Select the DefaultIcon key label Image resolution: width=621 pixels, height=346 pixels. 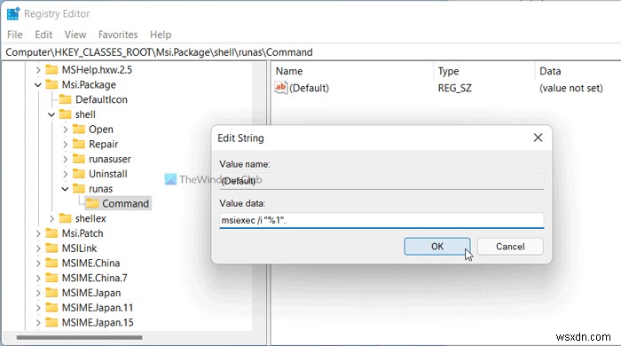pyautogui.click(x=101, y=99)
